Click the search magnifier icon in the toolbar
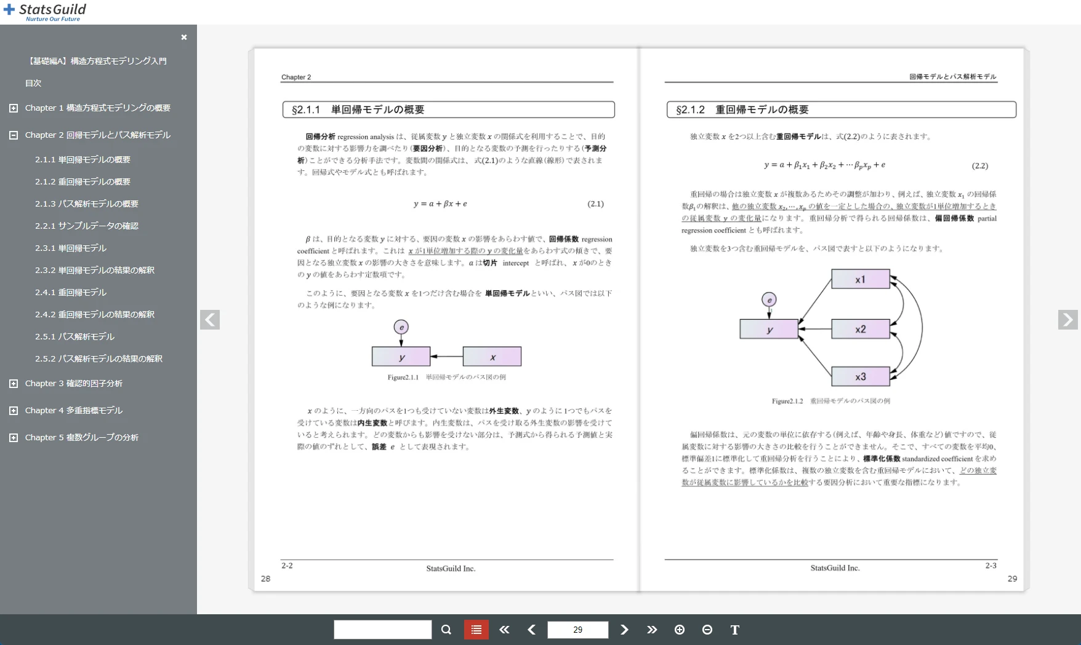Viewport: 1081px width, 645px height. click(x=446, y=630)
